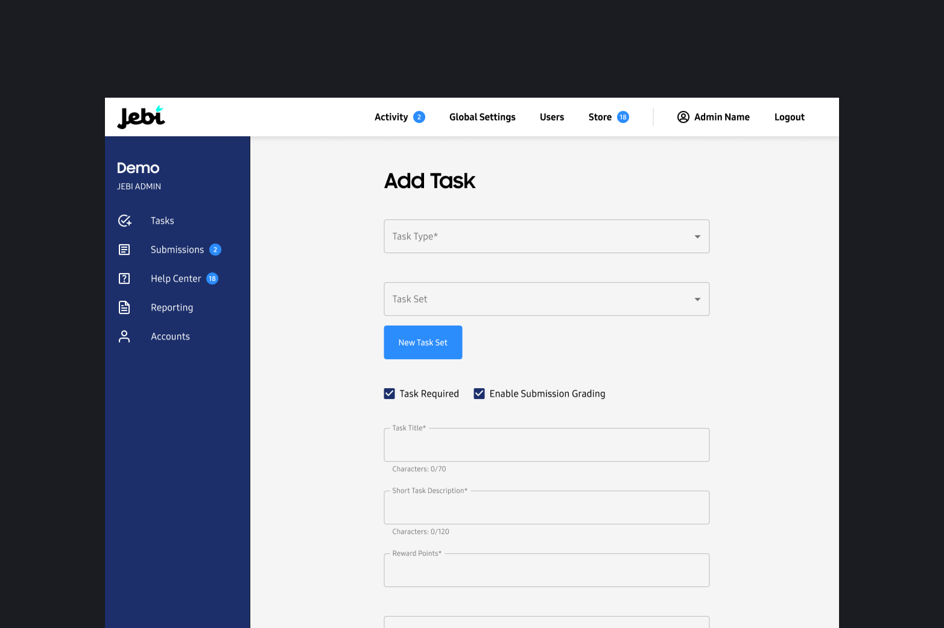Click the Jebi logo
Image resolution: width=944 pixels, height=628 pixels.
click(x=141, y=117)
